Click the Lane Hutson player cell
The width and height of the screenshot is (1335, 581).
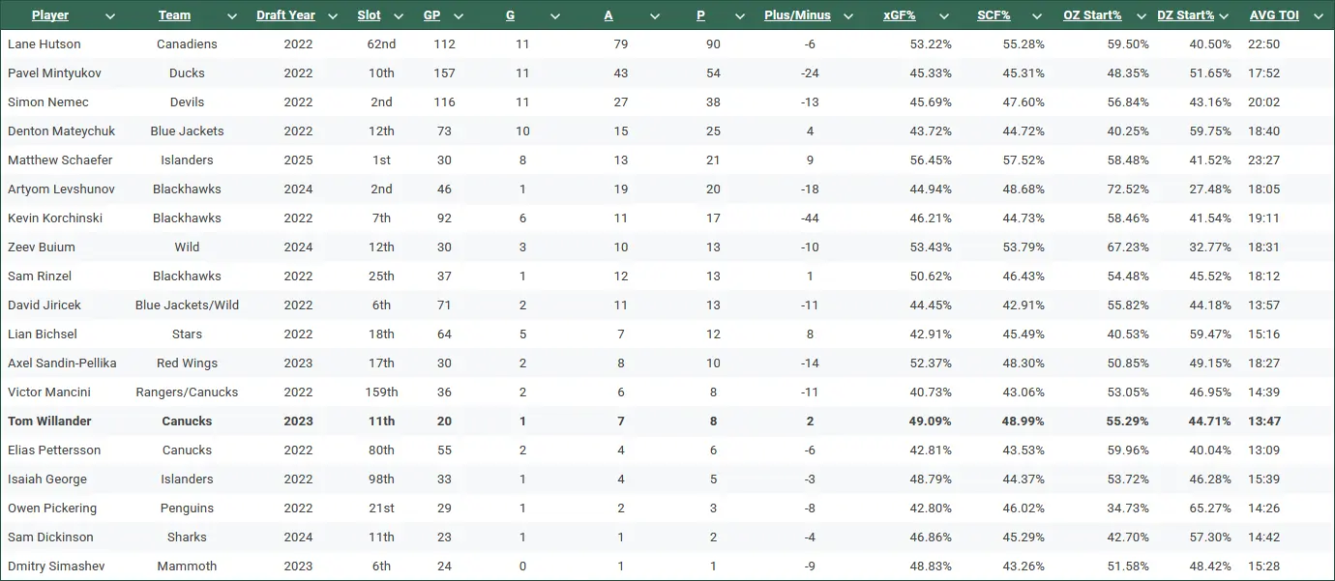tap(44, 44)
